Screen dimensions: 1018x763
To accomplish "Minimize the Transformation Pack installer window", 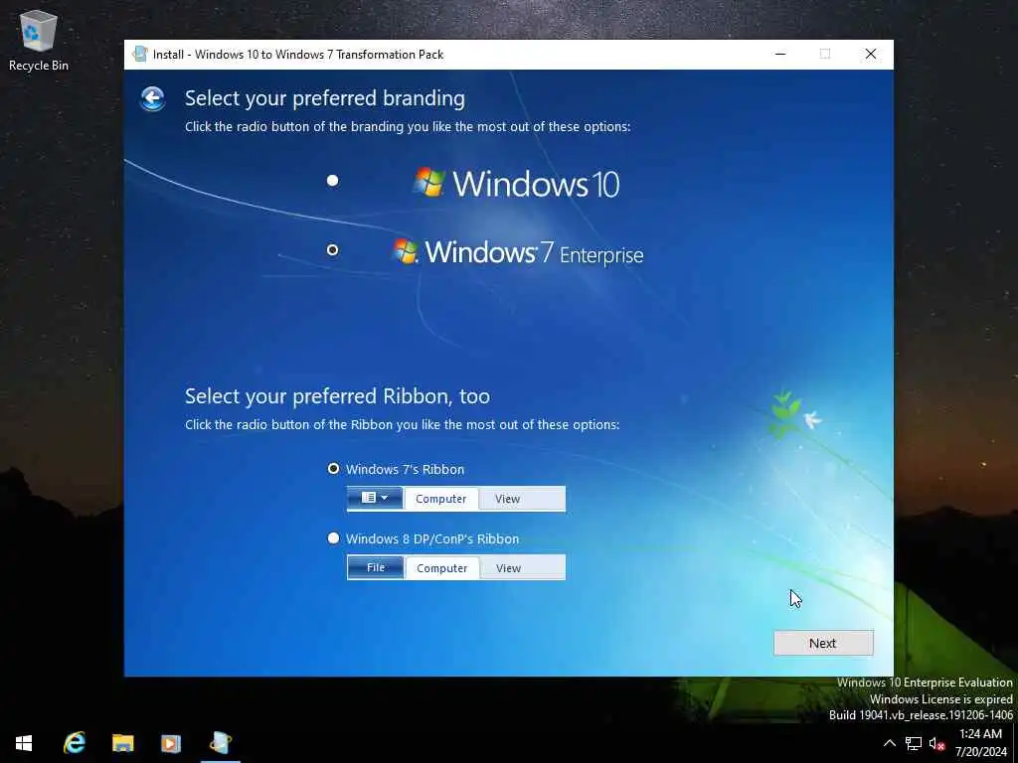I will 780,54.
